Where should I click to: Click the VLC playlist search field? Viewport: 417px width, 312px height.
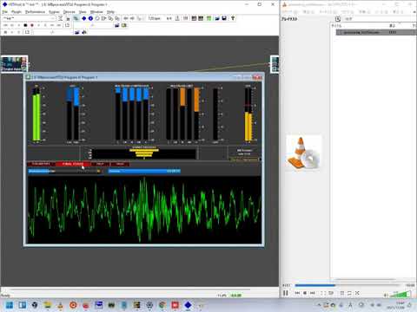pos(380,19)
